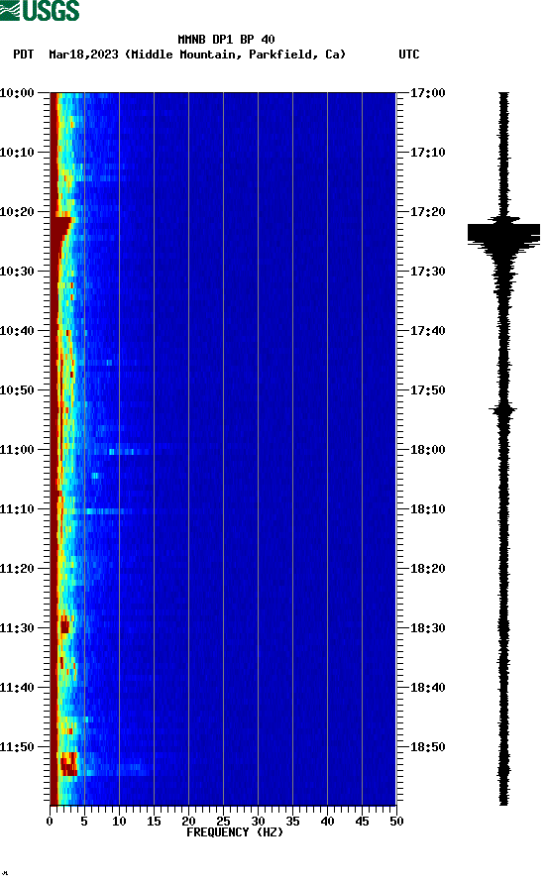
Task: Click the red energy patch near 11:53
Action: pyautogui.click(x=68, y=764)
